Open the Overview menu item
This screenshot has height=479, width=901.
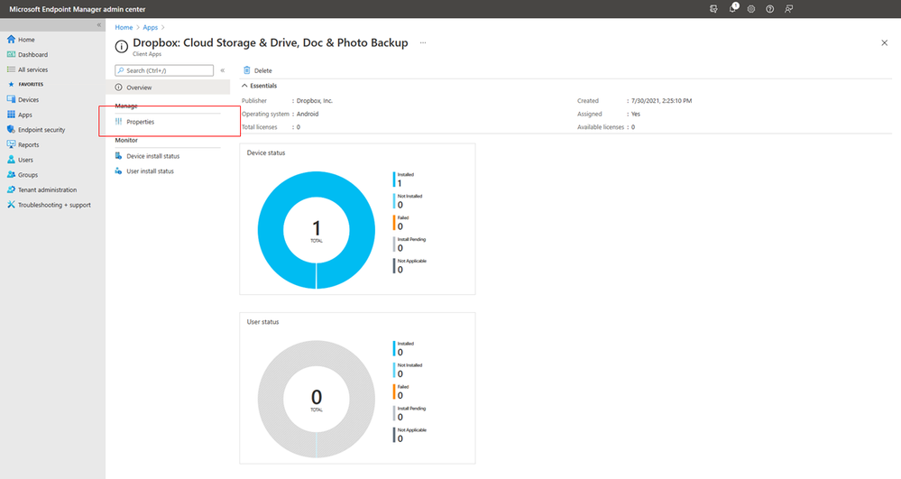click(x=168, y=88)
